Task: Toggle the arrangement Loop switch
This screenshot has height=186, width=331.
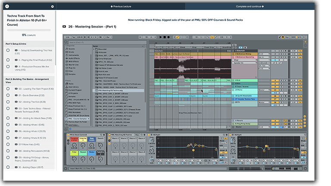Action: pos(212,37)
